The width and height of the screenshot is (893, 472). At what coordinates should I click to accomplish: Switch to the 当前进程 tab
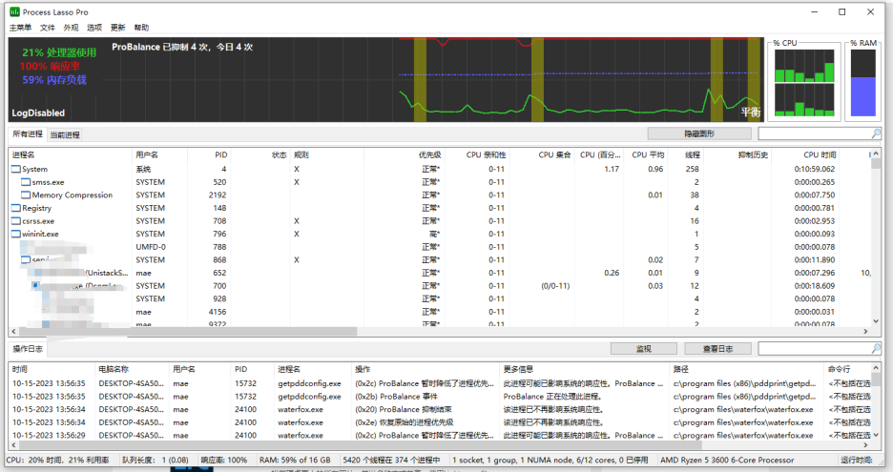pyautogui.click(x=65, y=135)
